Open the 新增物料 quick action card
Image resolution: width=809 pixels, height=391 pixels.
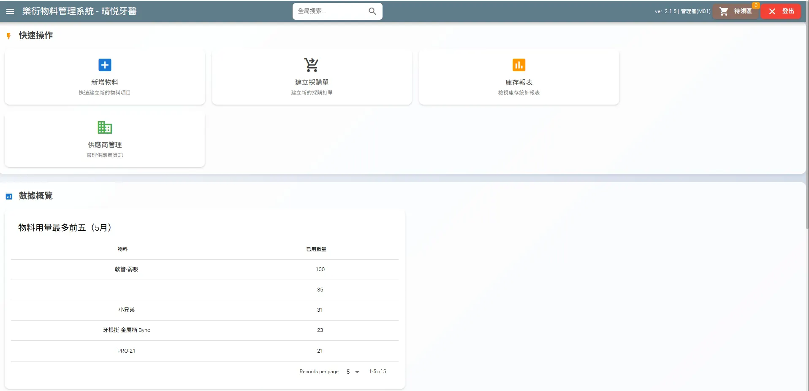(x=105, y=77)
